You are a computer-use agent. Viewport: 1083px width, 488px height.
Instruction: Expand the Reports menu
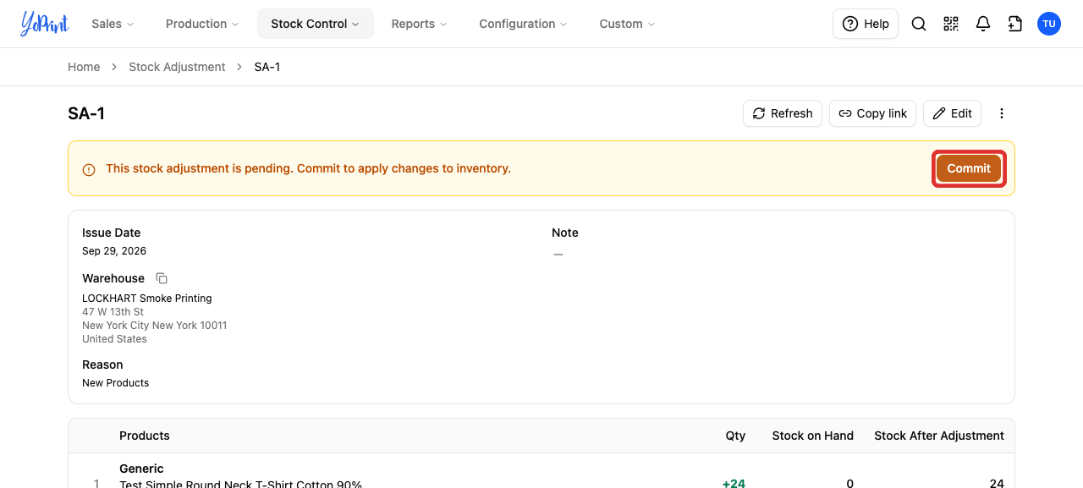point(419,24)
